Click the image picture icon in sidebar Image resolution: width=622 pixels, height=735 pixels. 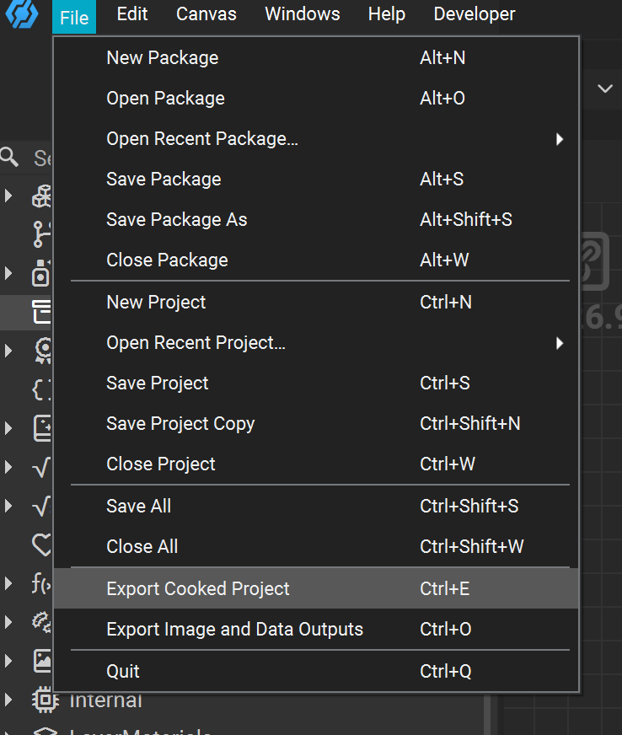click(42, 660)
